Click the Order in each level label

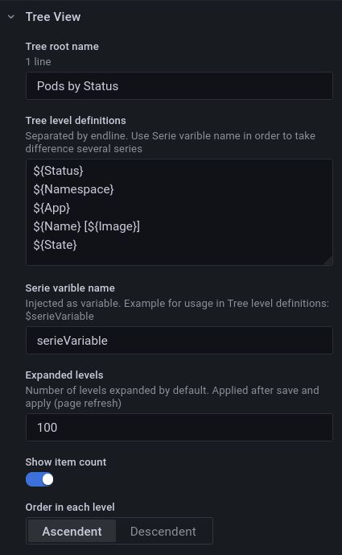click(x=70, y=507)
